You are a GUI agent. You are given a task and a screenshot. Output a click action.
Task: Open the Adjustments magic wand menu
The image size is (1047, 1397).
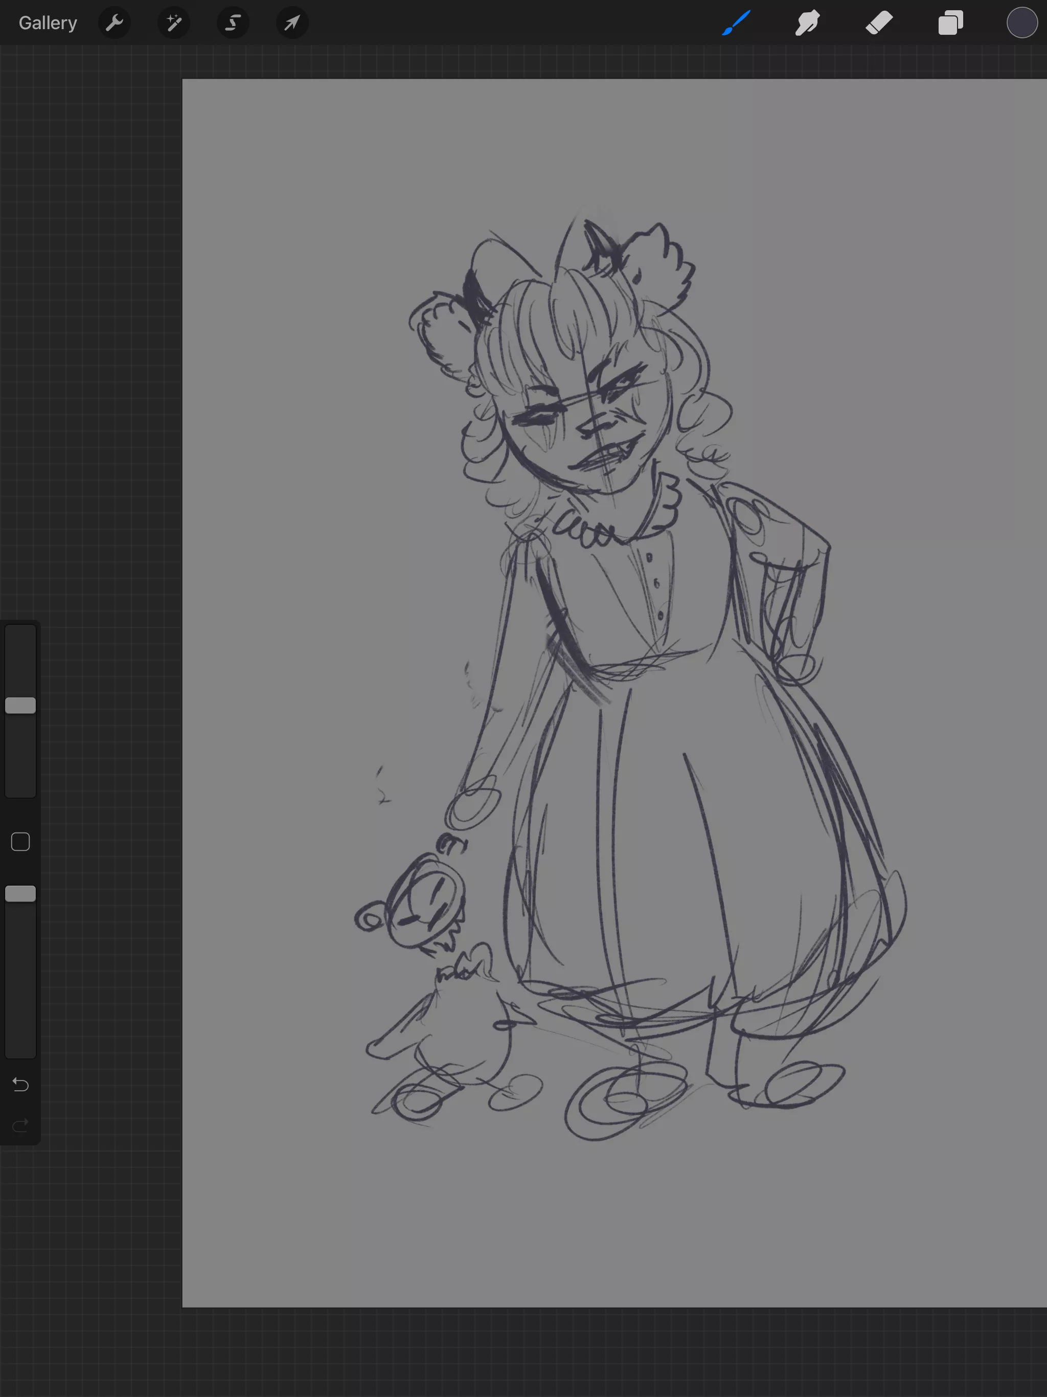tap(174, 24)
